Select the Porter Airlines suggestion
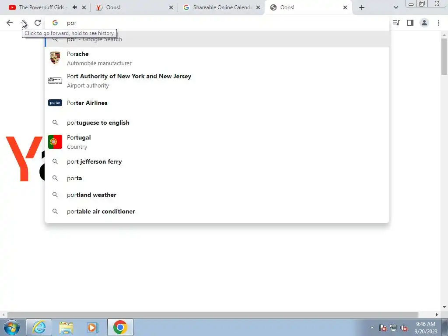 (217, 103)
